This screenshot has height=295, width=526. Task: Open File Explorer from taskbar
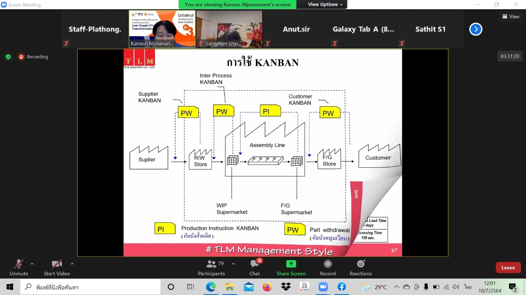(230, 287)
